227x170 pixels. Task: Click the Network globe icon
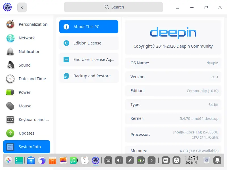click(x=10, y=38)
